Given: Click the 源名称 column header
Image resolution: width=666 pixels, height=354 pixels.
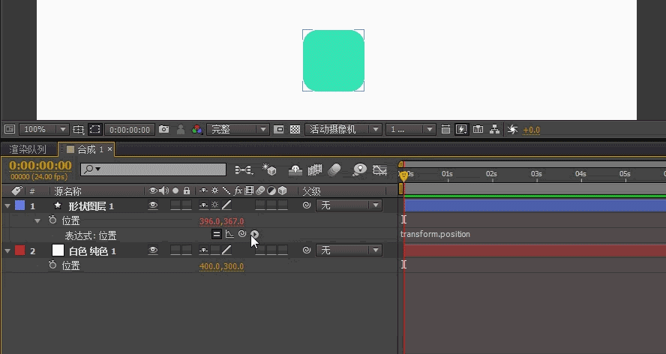Looking at the screenshot, I should (x=67, y=191).
